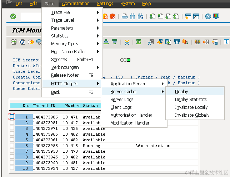Click the Mail Recipient icon
Viewport: 230px width, 177px height.
click(177, 42)
